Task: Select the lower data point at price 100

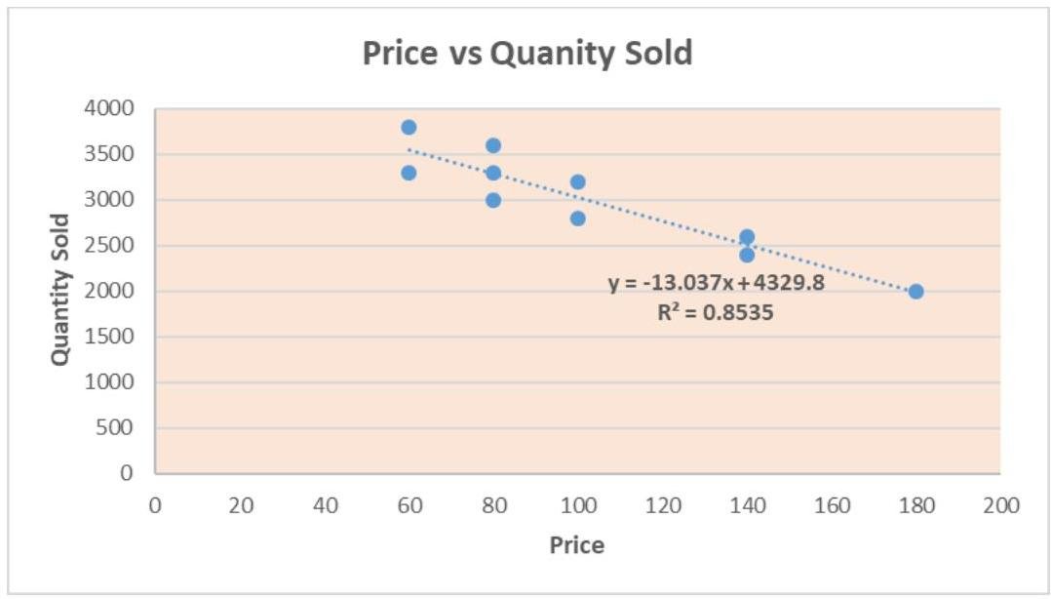Action: [577, 219]
